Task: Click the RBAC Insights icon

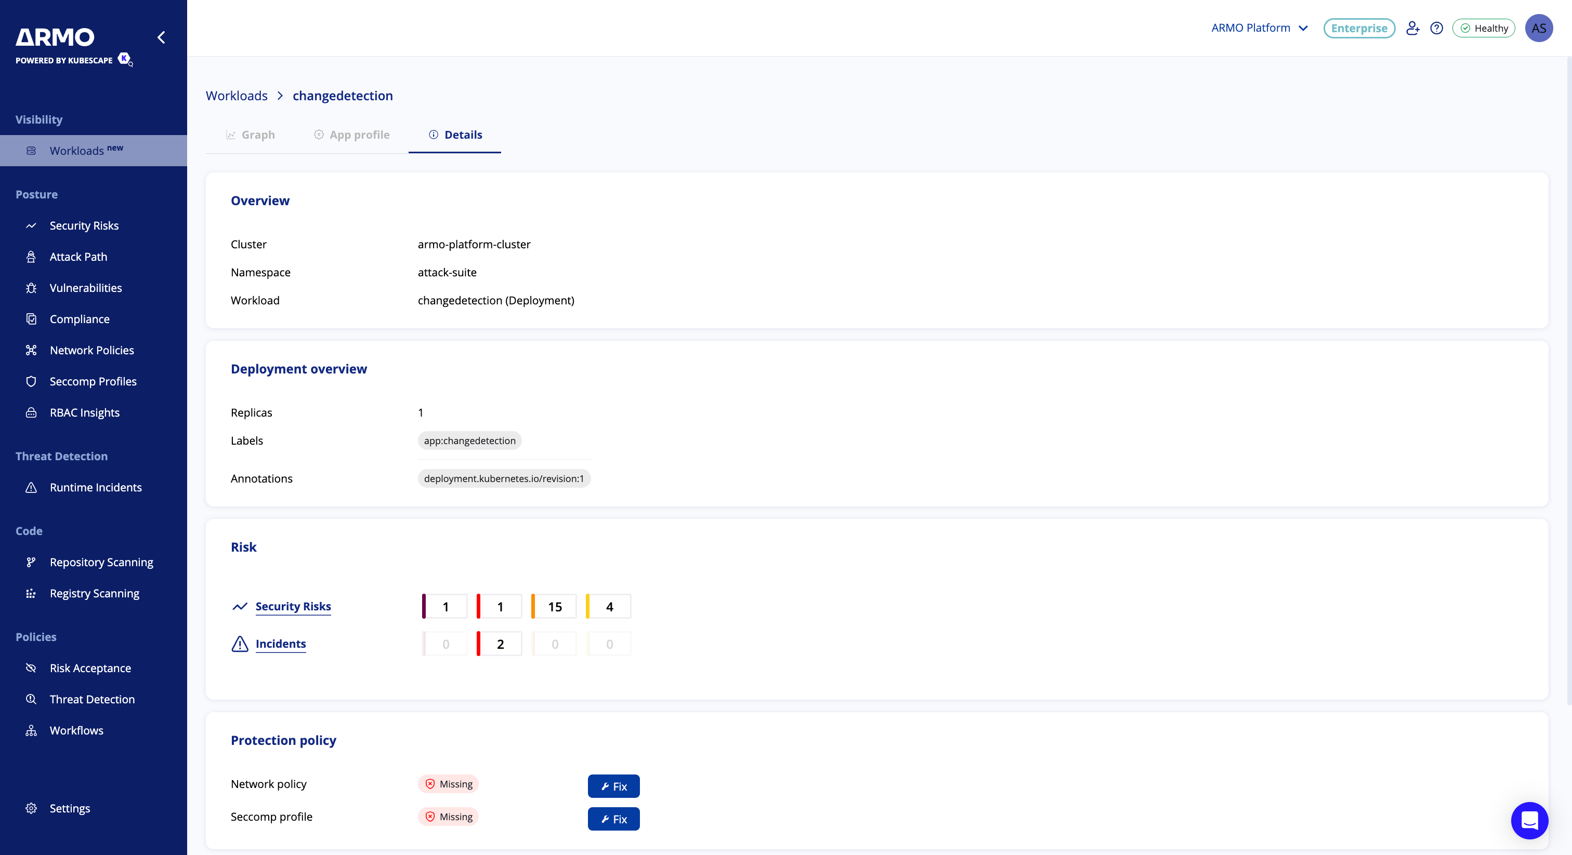Action: click(x=31, y=413)
